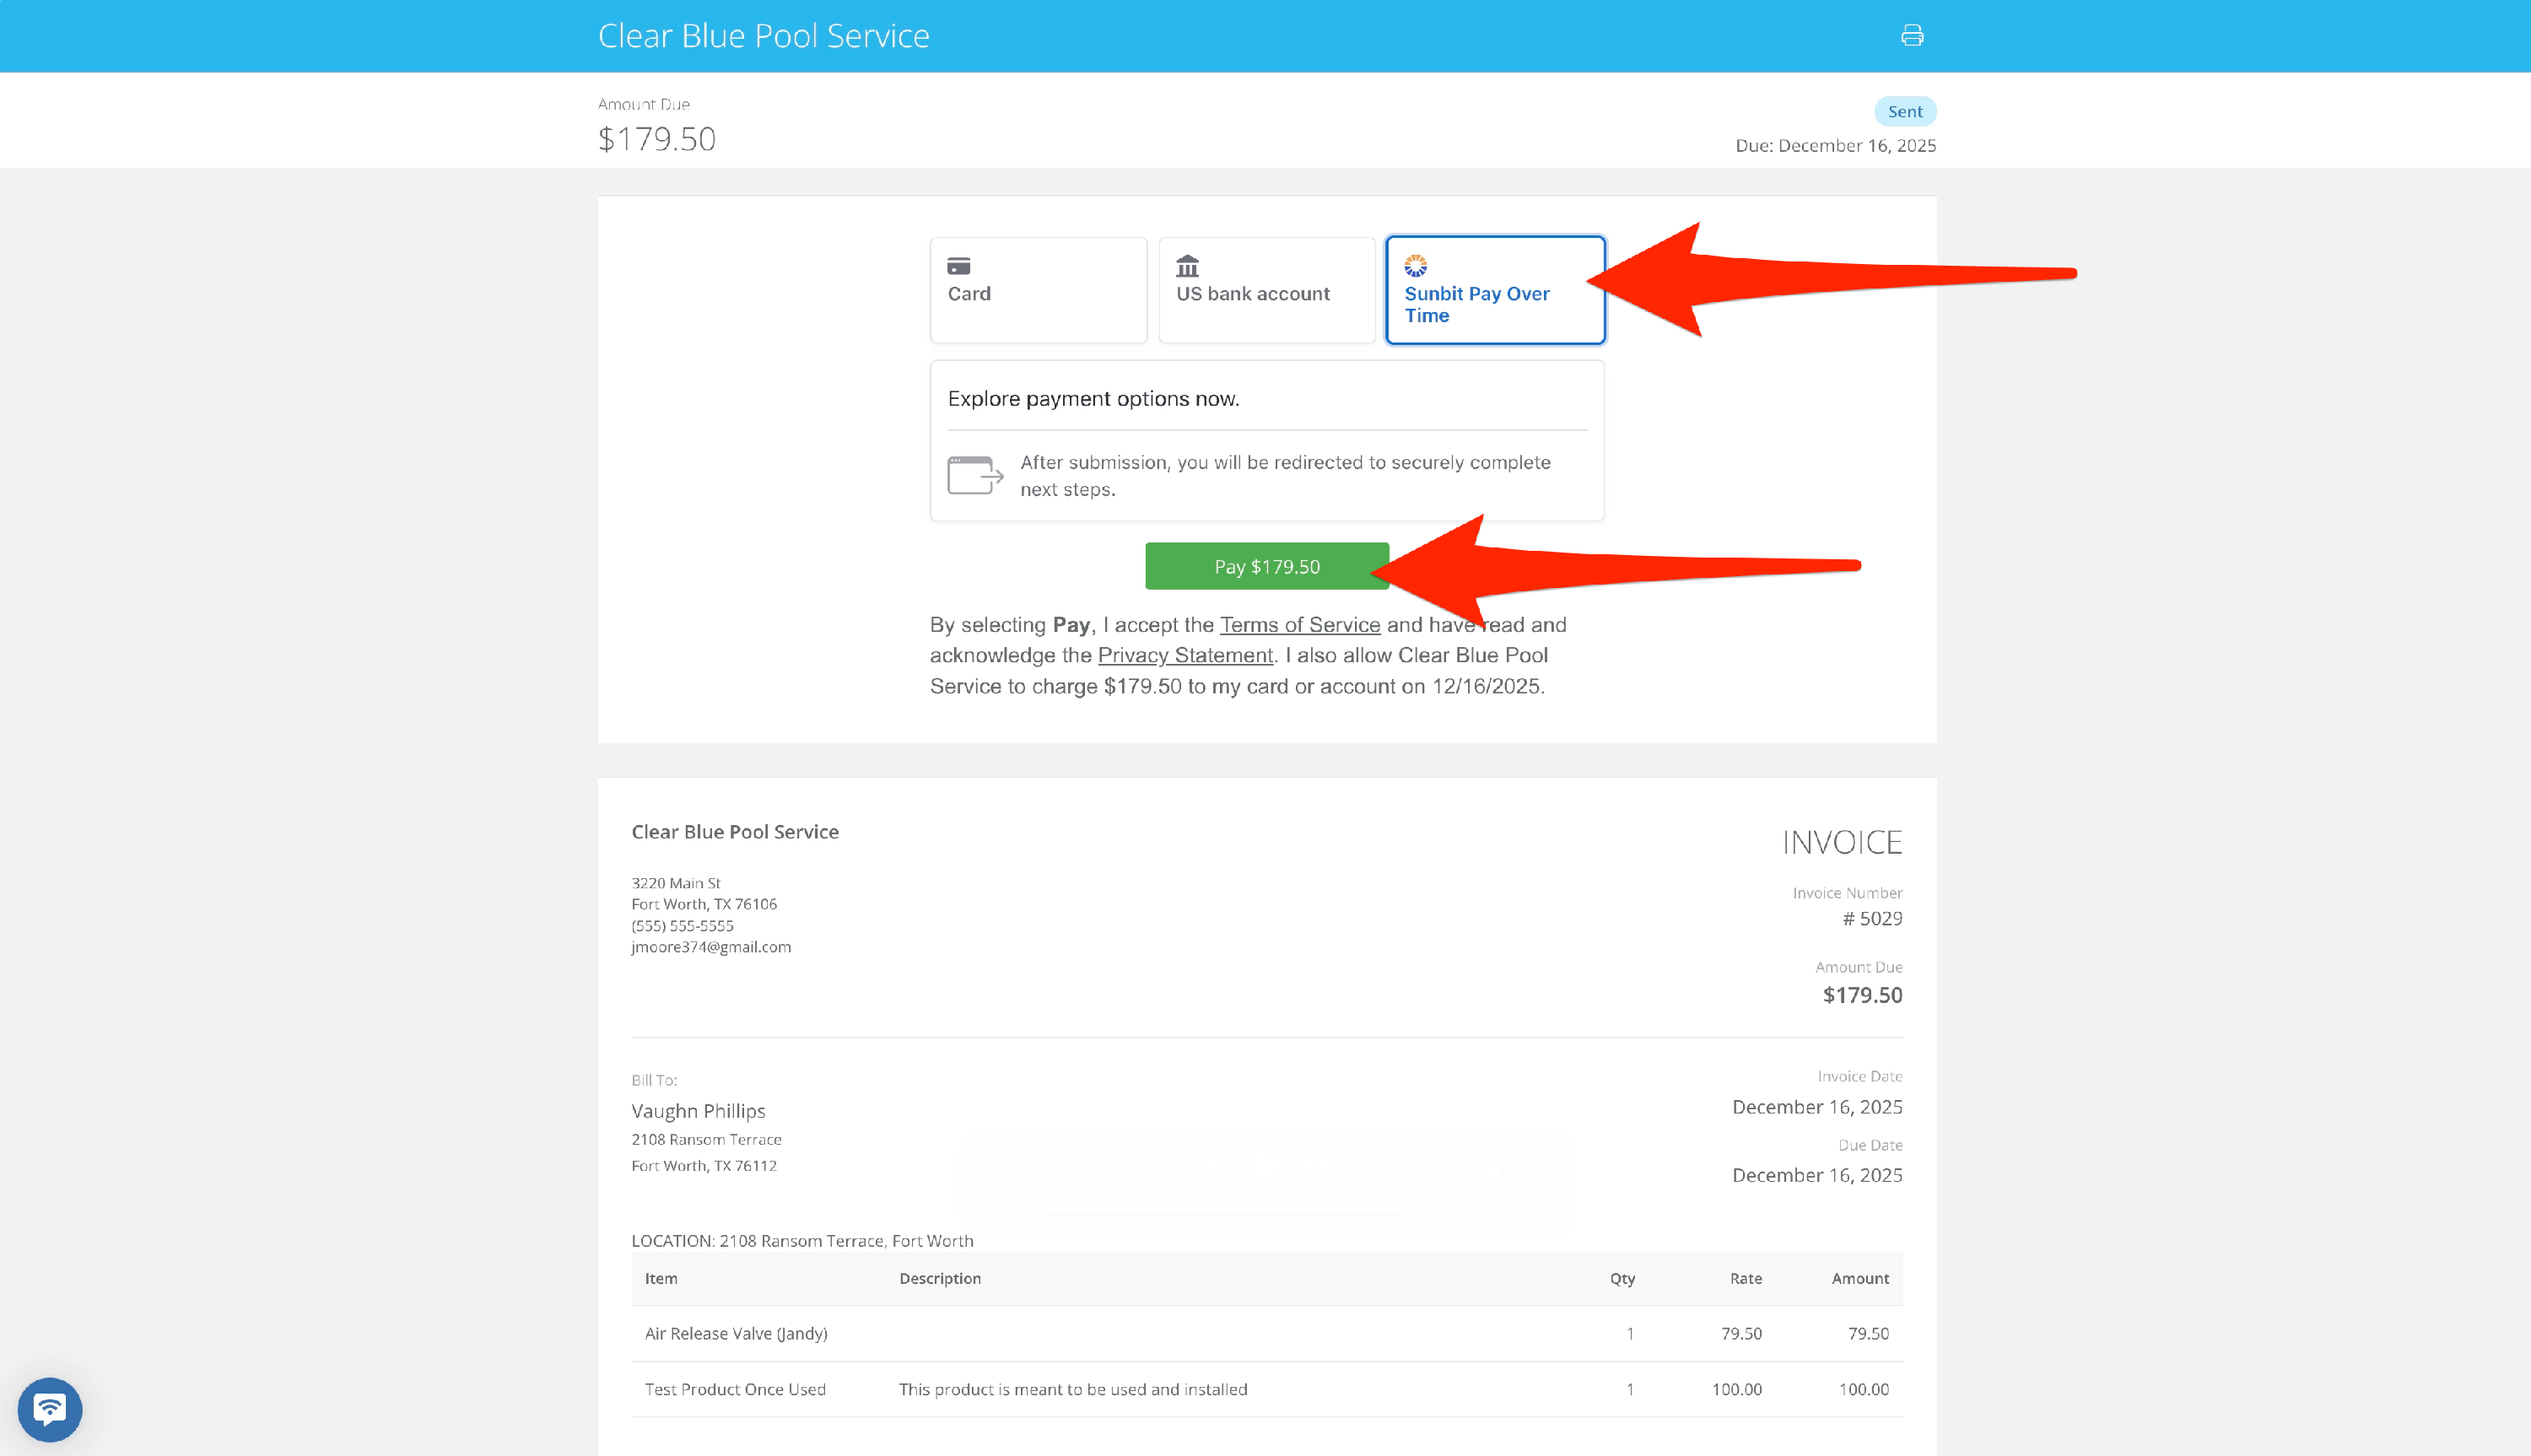Click rewind on the faint video overlay
The height and width of the screenshot is (1456, 2531).
(1216, 1166)
